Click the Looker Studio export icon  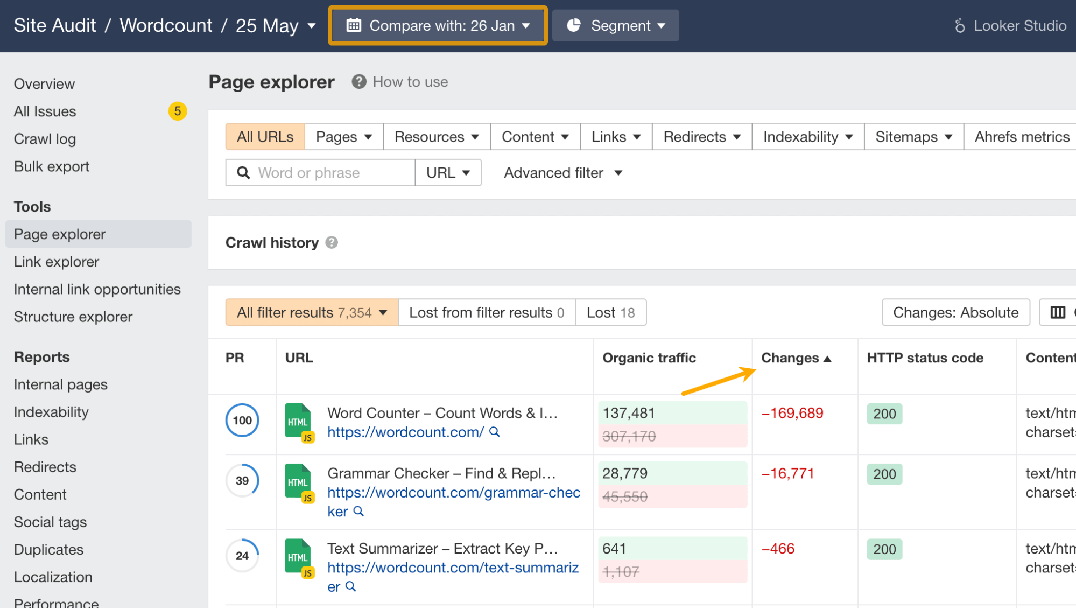[960, 25]
